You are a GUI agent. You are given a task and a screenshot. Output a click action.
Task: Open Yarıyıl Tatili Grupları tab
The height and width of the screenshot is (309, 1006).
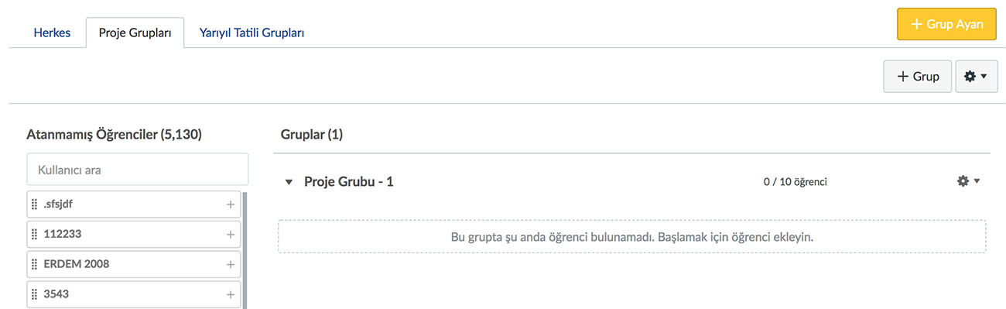251,33
